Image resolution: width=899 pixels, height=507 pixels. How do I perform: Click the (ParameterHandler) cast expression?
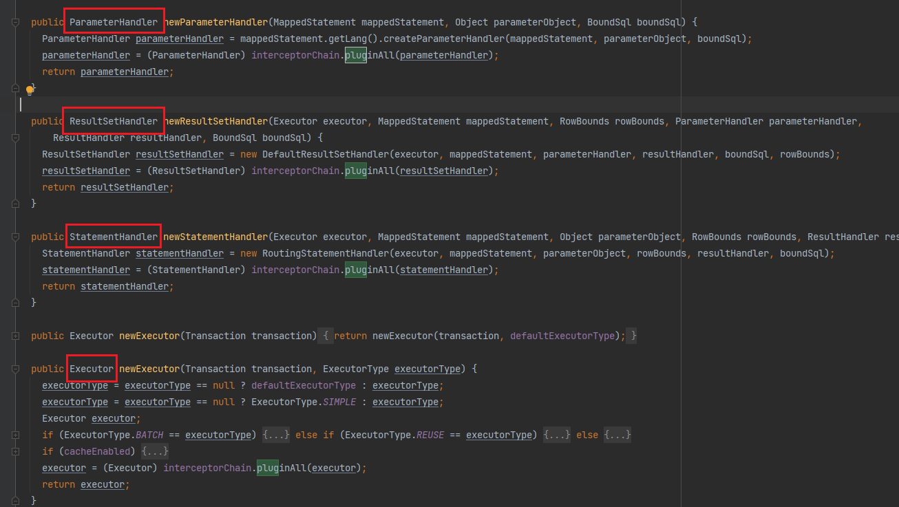(196, 55)
